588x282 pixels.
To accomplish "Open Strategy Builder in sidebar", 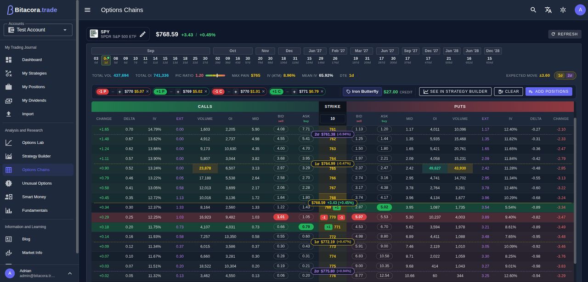I will (38, 156).
